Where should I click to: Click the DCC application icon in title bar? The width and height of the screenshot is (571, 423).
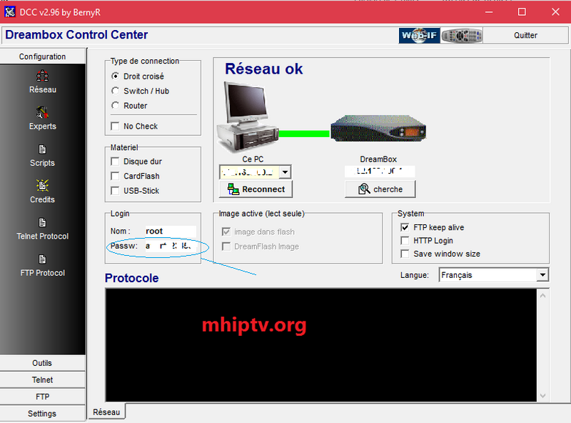tap(9, 12)
